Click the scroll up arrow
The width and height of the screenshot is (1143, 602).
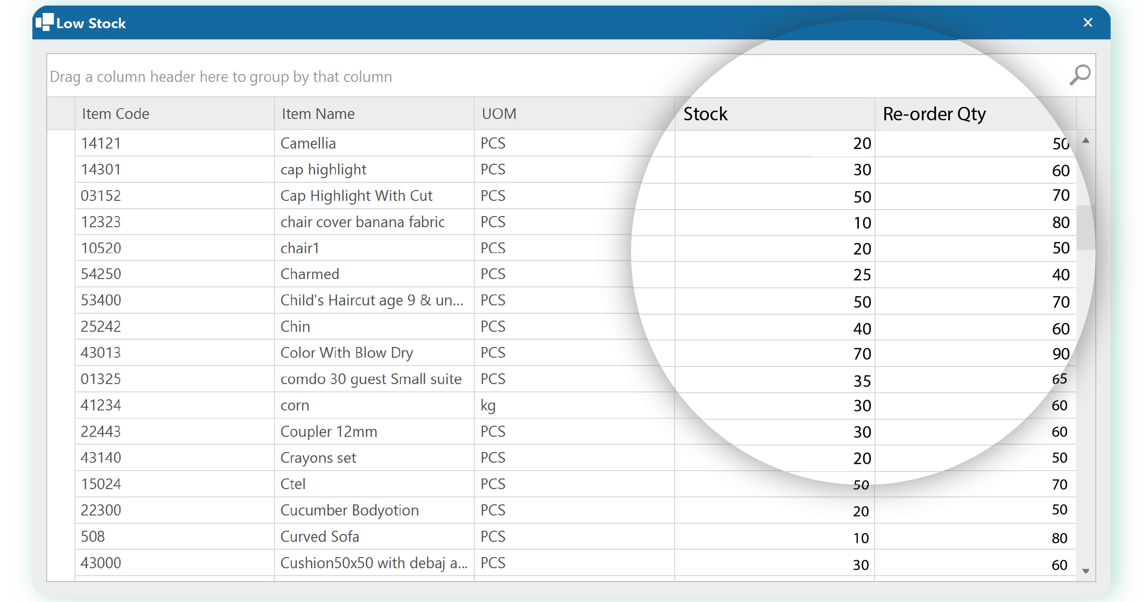pos(1086,140)
